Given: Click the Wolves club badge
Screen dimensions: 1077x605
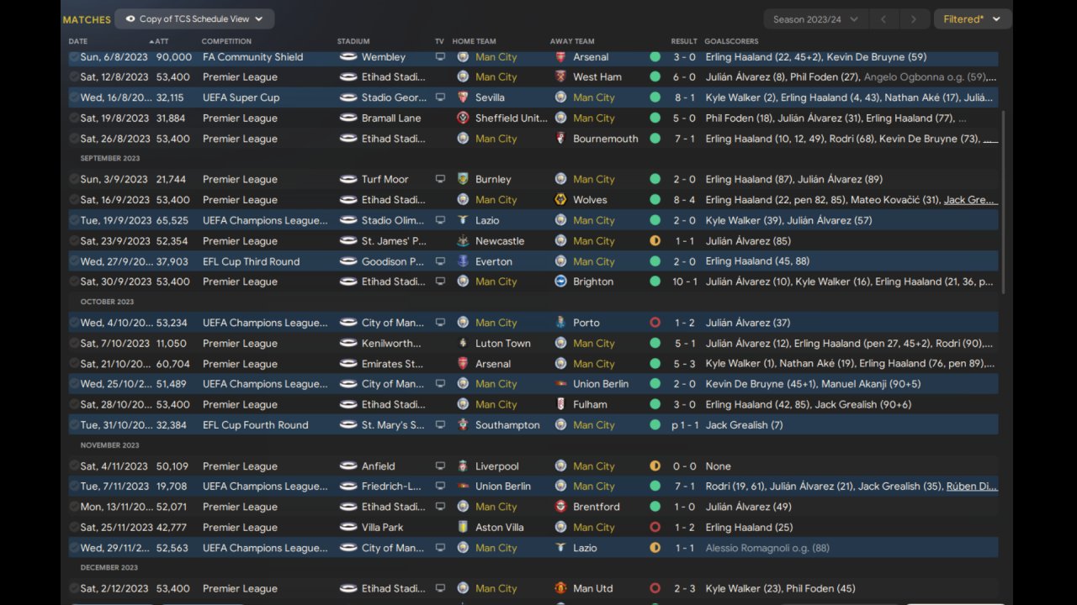Looking at the screenshot, I should coord(560,200).
